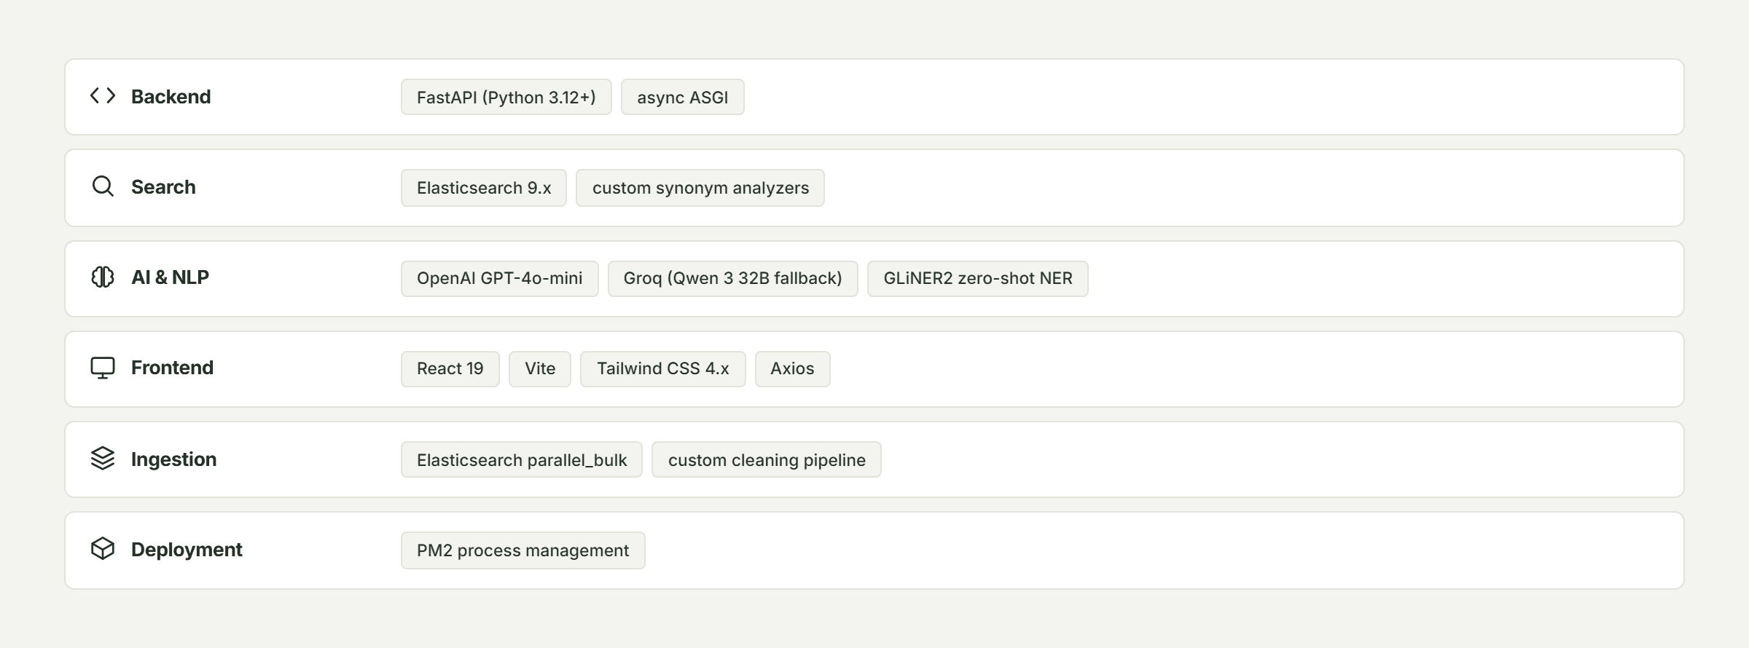Choose the "Axios" tag

793,369
